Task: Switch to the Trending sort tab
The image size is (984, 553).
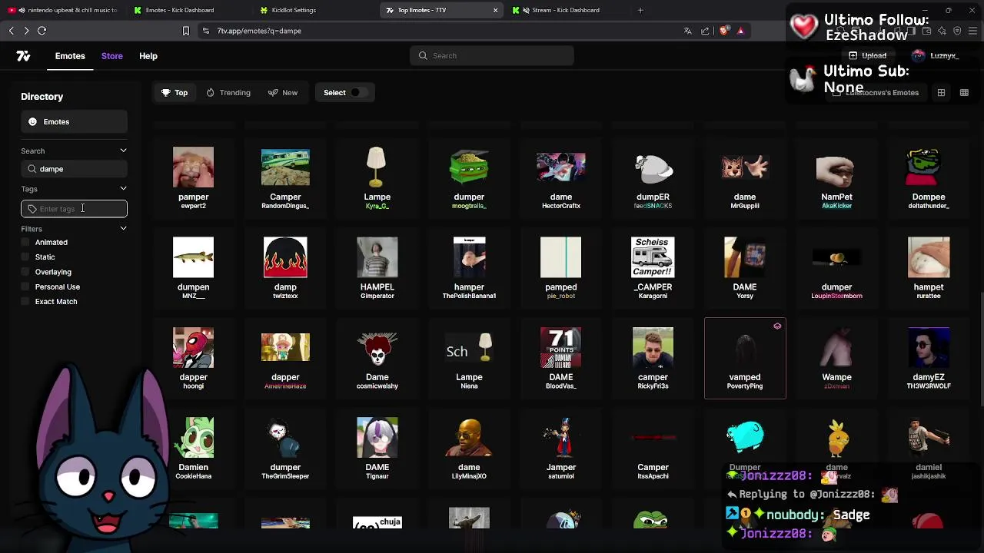Action: [228, 93]
